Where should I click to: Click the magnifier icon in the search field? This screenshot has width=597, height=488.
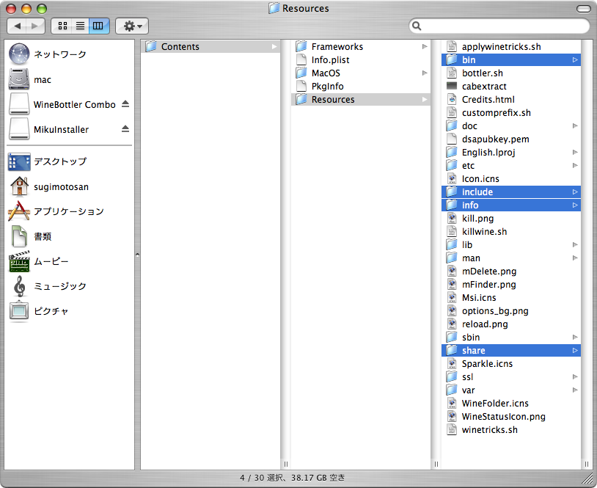point(417,26)
